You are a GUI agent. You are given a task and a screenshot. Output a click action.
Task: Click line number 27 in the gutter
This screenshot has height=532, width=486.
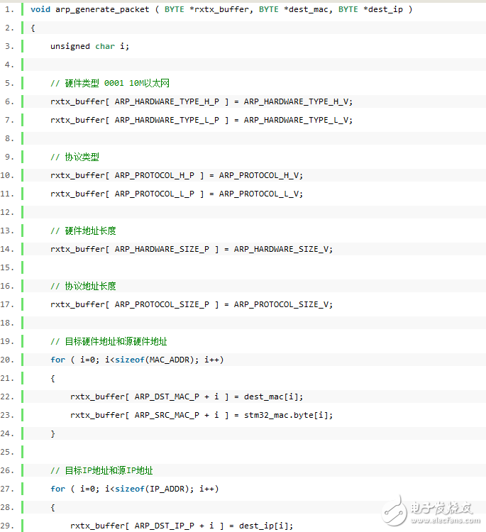[x=7, y=489]
